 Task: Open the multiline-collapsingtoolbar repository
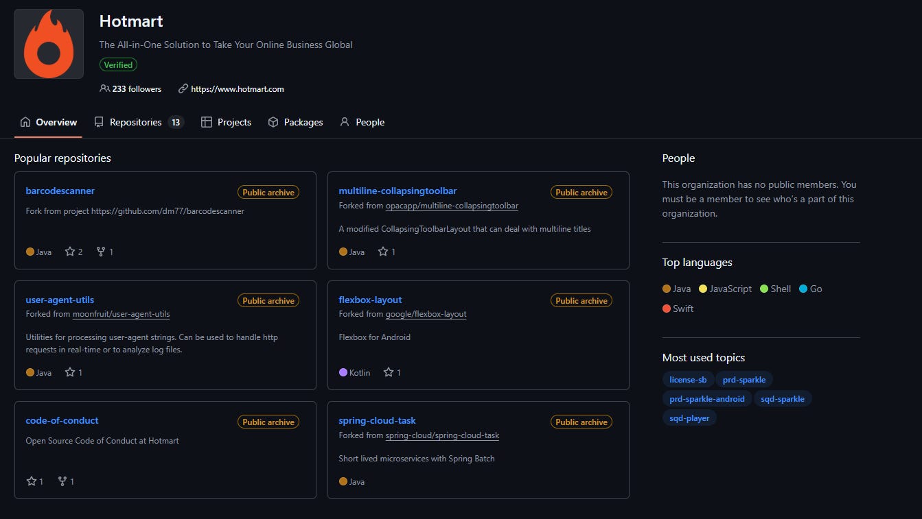click(x=397, y=191)
